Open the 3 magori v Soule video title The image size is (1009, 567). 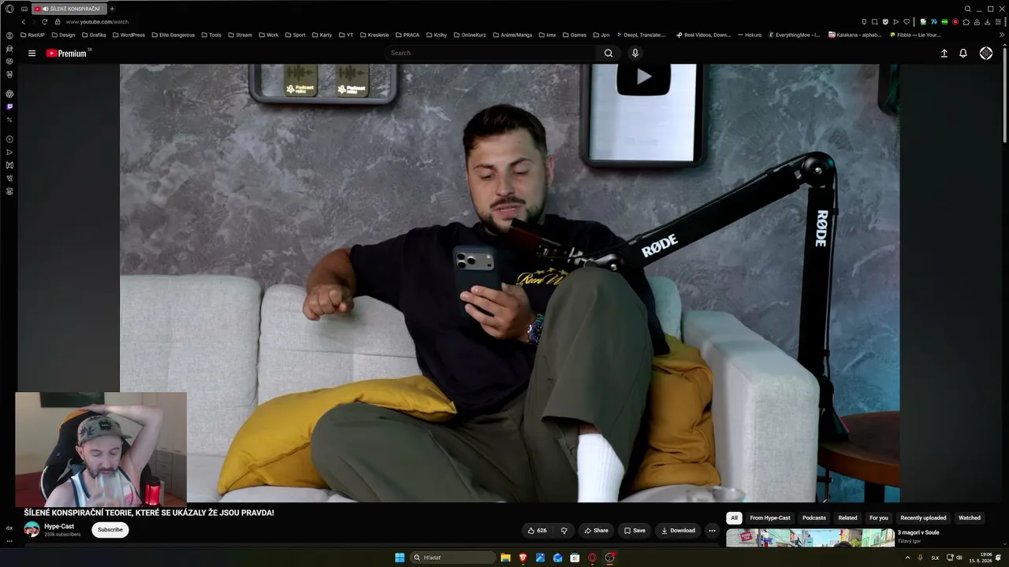[918, 532]
